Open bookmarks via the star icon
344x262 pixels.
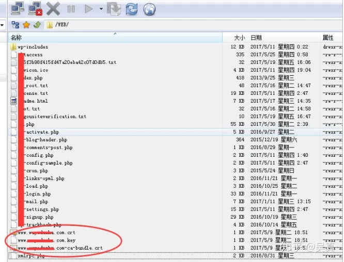click(x=26, y=24)
